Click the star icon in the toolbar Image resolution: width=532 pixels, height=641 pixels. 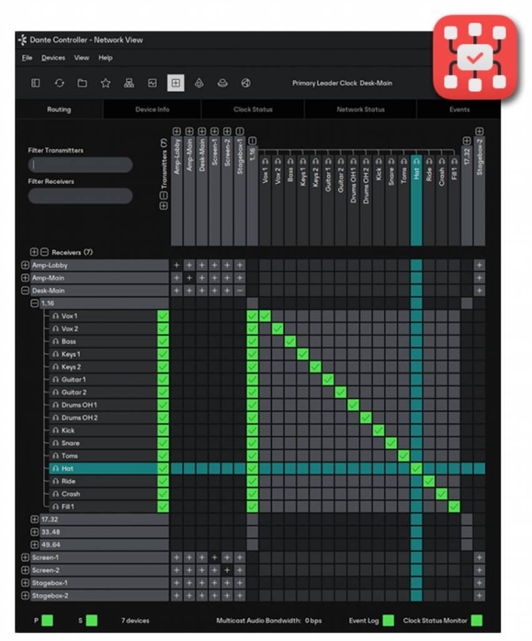(x=106, y=83)
